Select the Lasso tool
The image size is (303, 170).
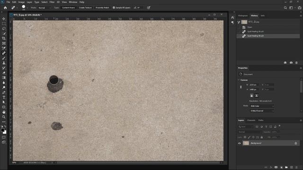coord(4,28)
